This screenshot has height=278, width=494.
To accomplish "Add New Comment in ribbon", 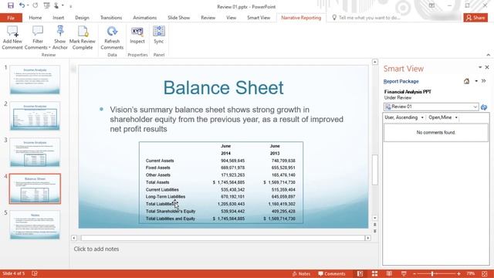I will pyautogui.click(x=12, y=38).
